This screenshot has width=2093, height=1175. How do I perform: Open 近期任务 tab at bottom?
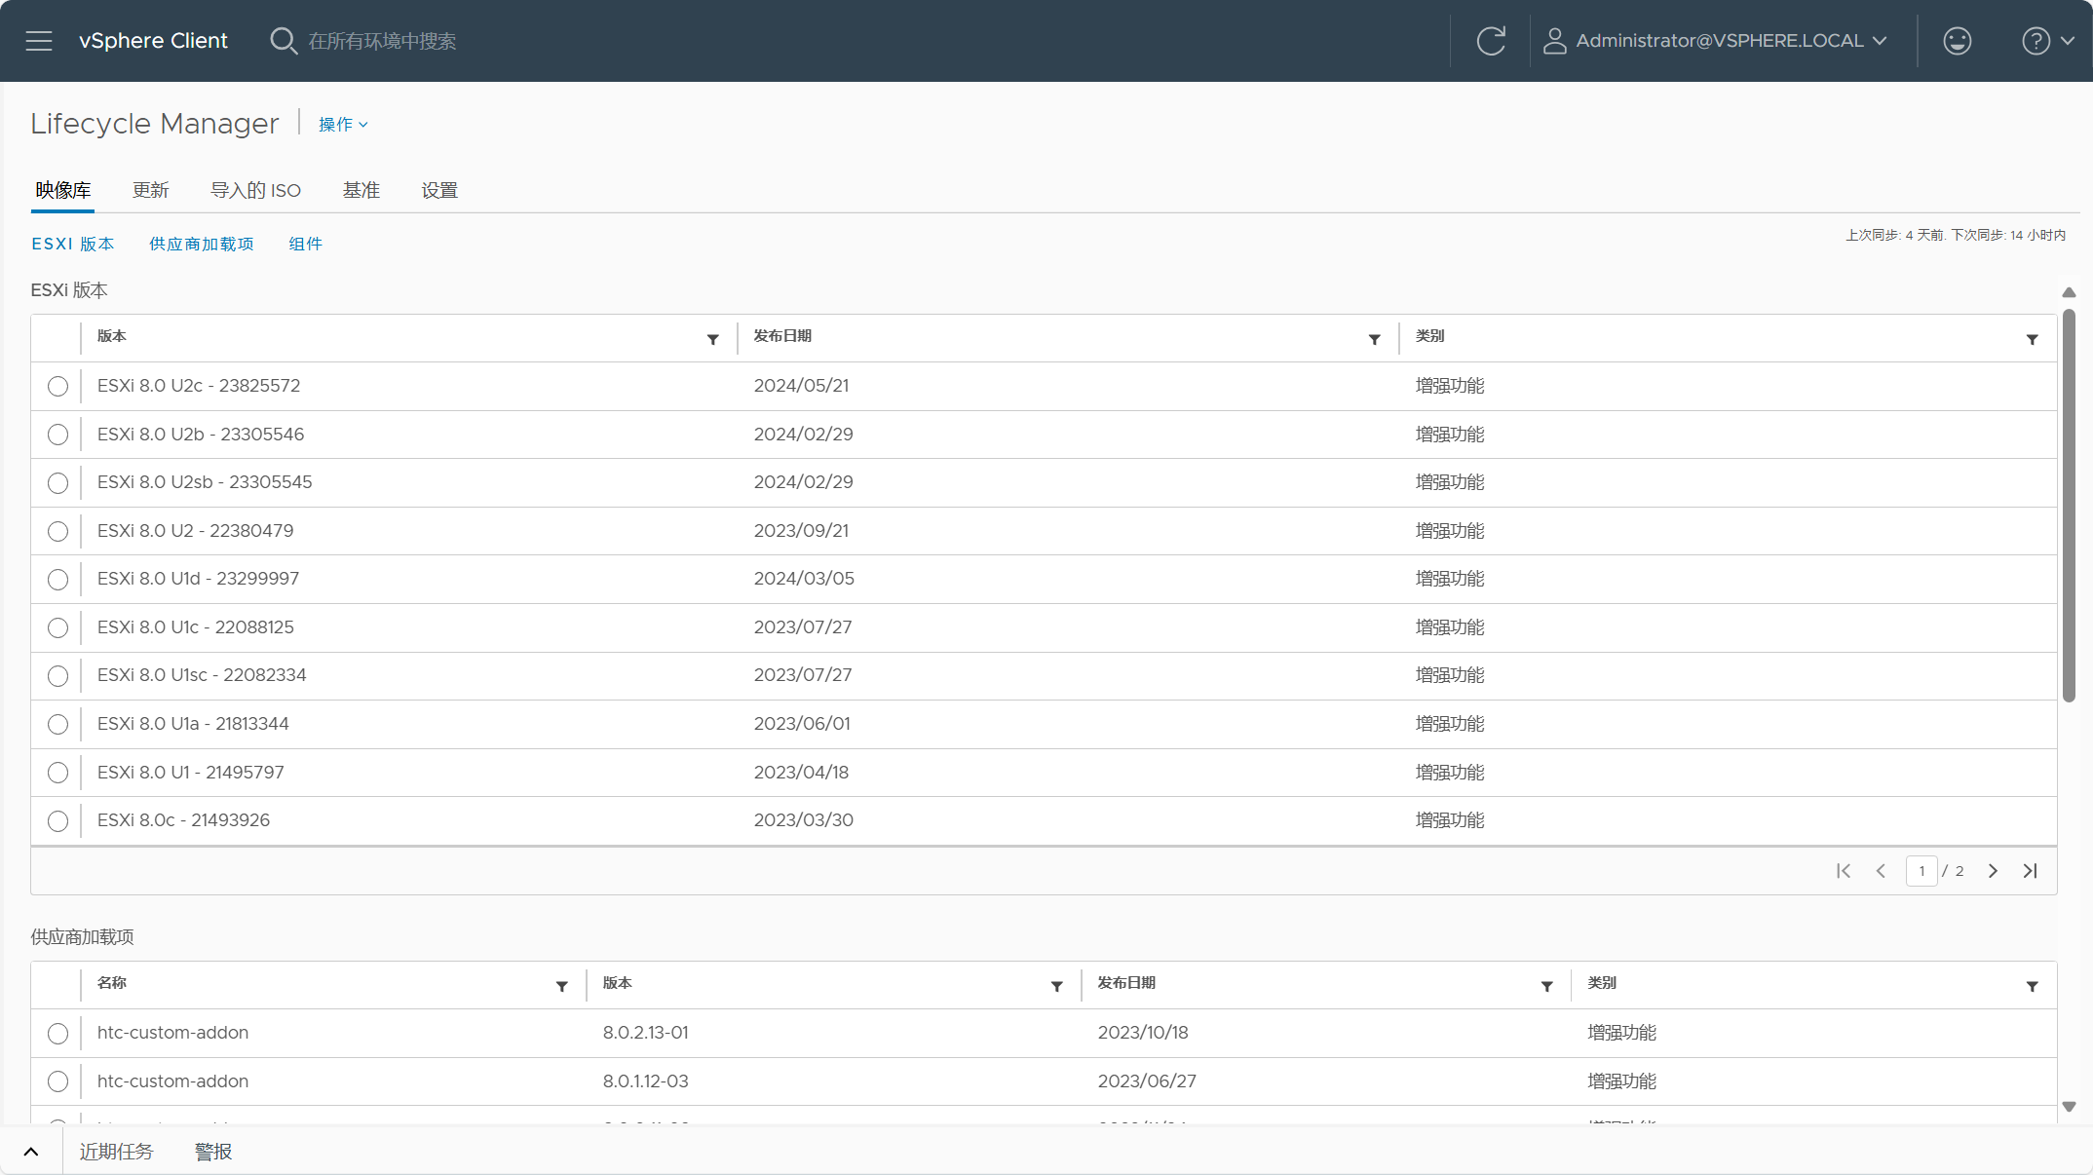pos(116,1152)
